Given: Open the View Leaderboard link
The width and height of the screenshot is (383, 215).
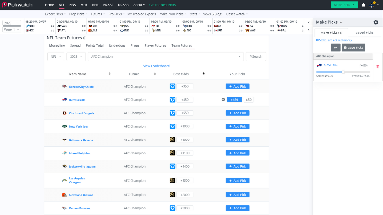Looking at the screenshot, I should point(156,66).
